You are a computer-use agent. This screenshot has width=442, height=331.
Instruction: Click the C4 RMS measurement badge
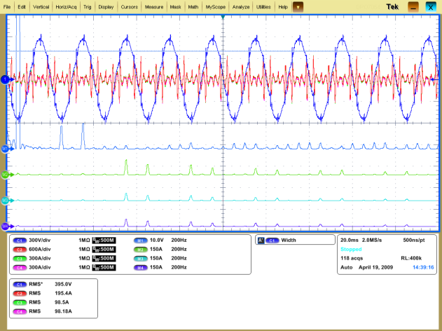point(20,311)
